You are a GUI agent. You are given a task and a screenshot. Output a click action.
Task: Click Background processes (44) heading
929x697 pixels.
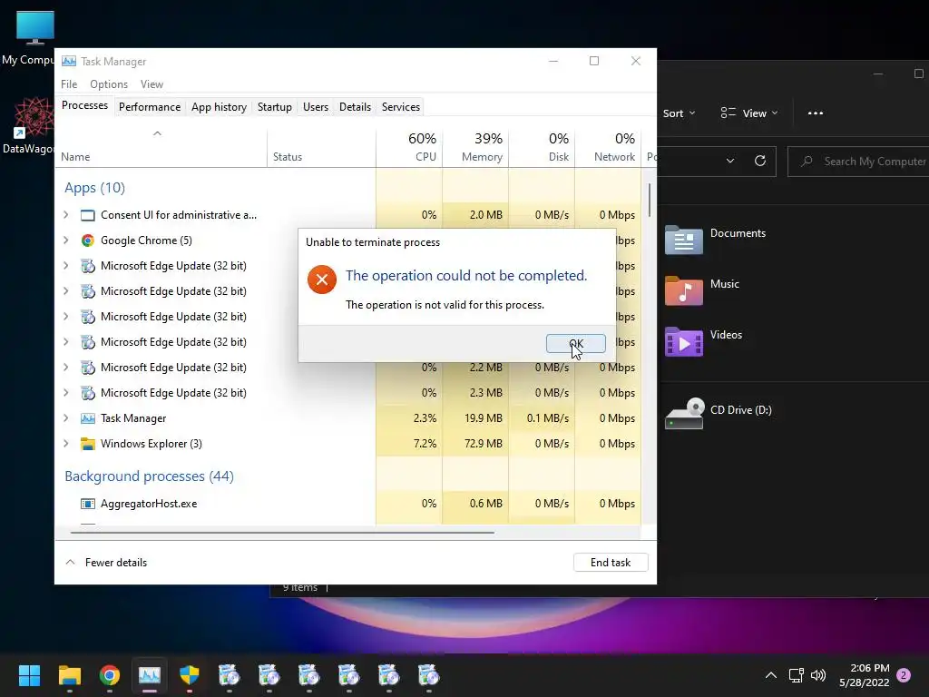click(x=150, y=476)
